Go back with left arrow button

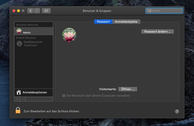pos(30,11)
